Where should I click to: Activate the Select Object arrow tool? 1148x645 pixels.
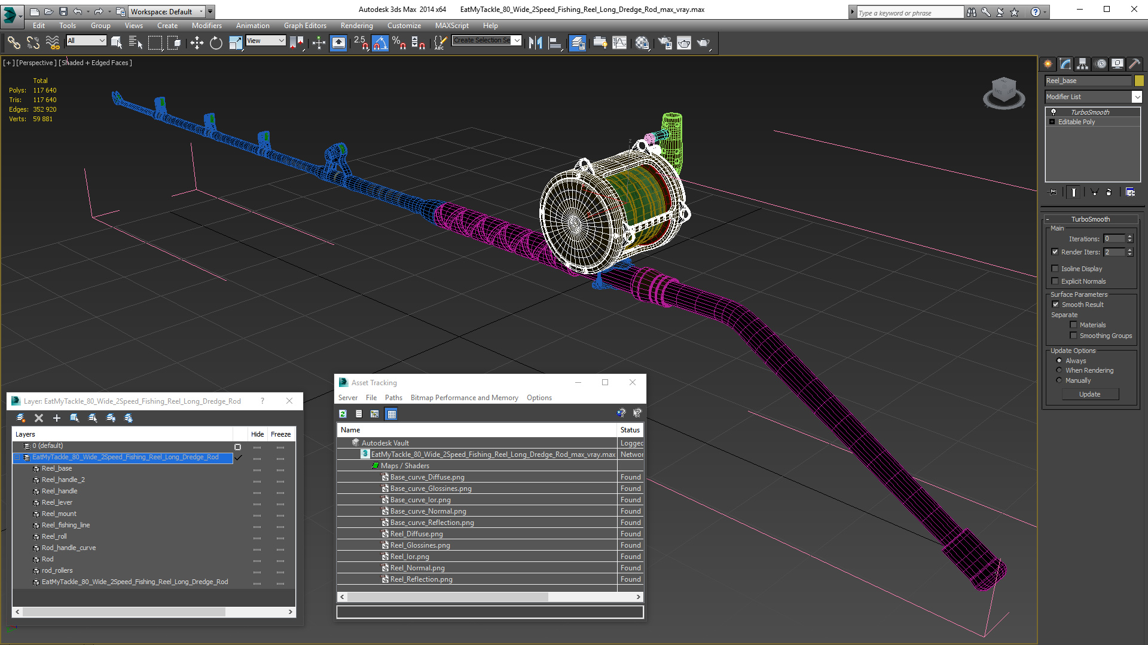(117, 43)
